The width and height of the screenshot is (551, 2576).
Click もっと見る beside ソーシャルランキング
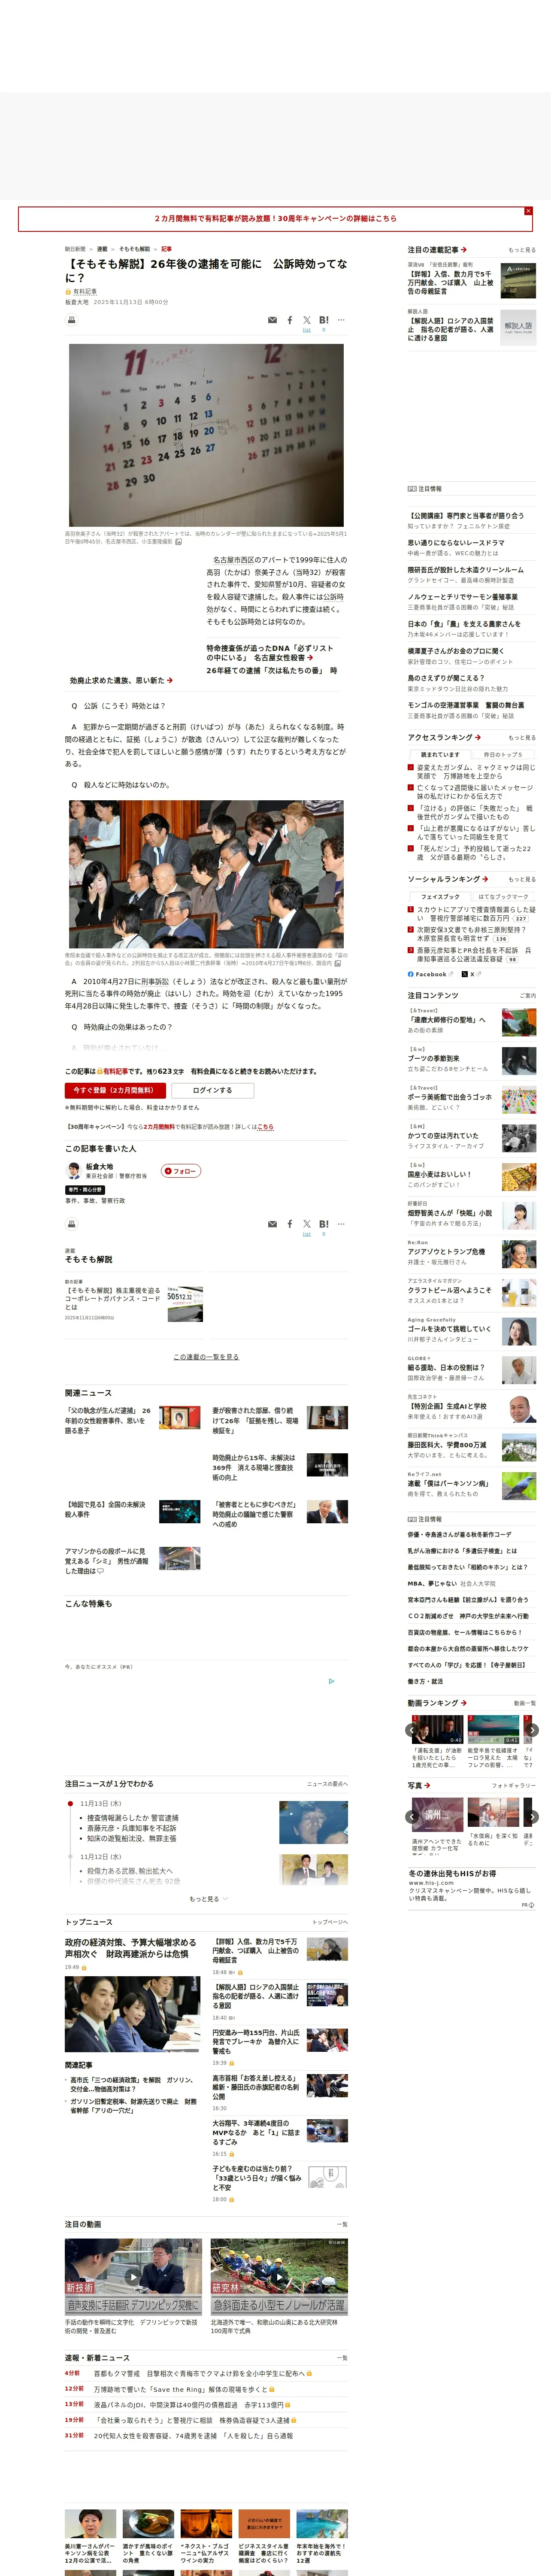coord(521,880)
